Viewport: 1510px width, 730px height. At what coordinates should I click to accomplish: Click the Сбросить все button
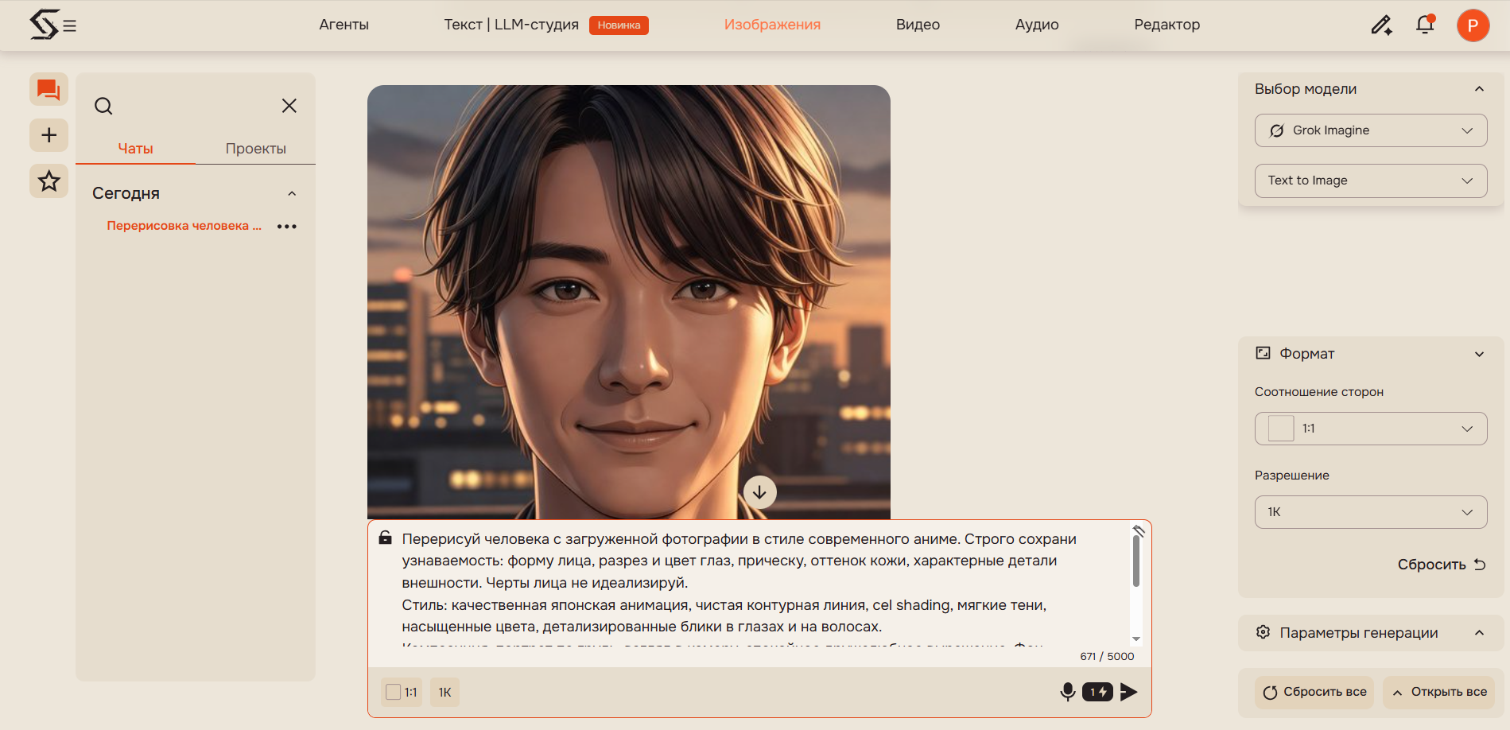pyautogui.click(x=1314, y=692)
